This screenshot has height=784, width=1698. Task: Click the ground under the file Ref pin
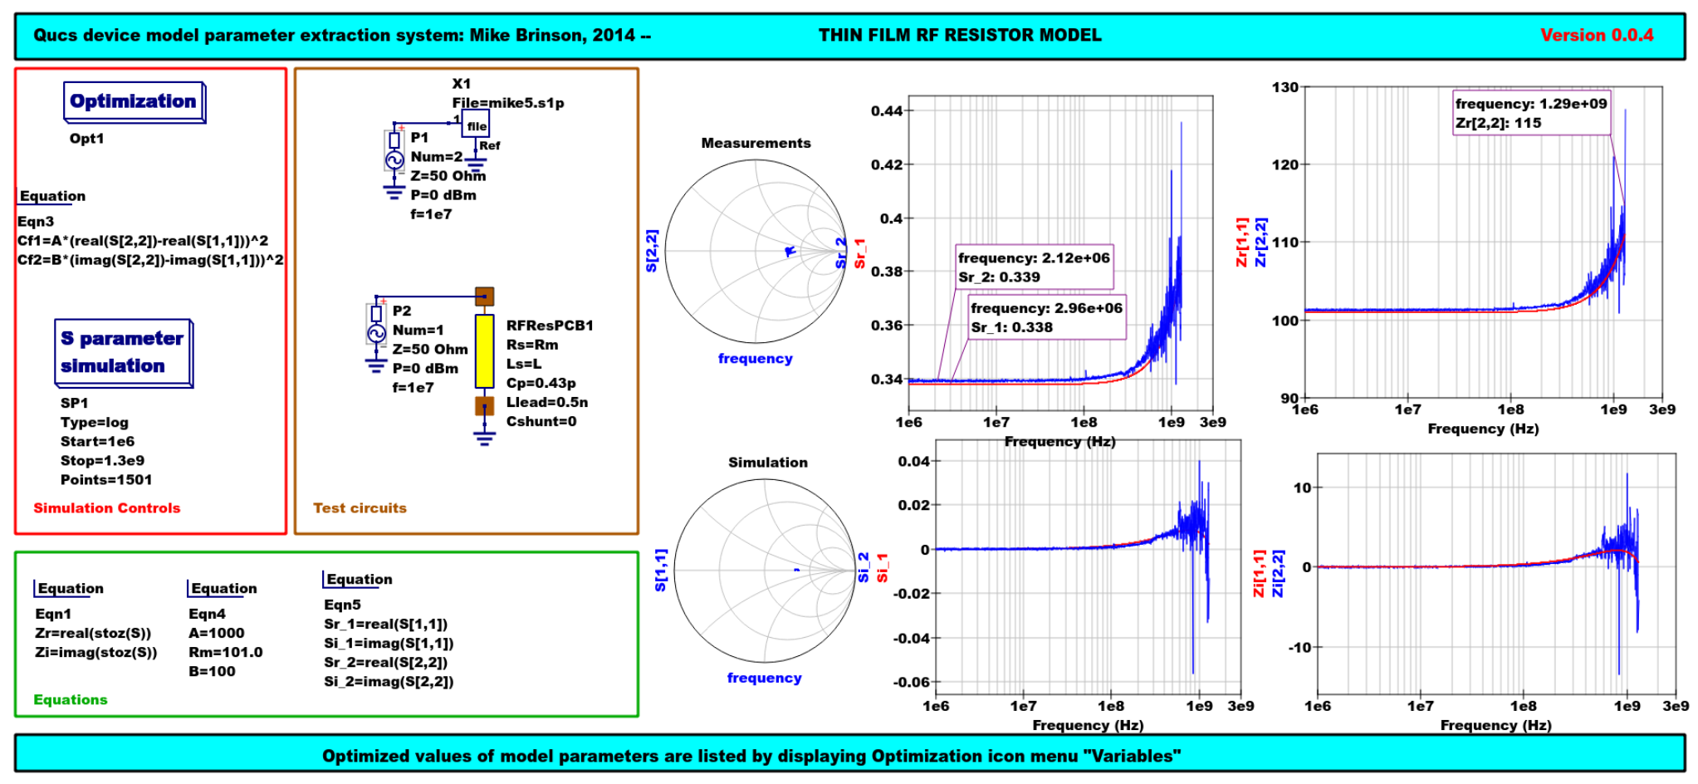point(476,164)
